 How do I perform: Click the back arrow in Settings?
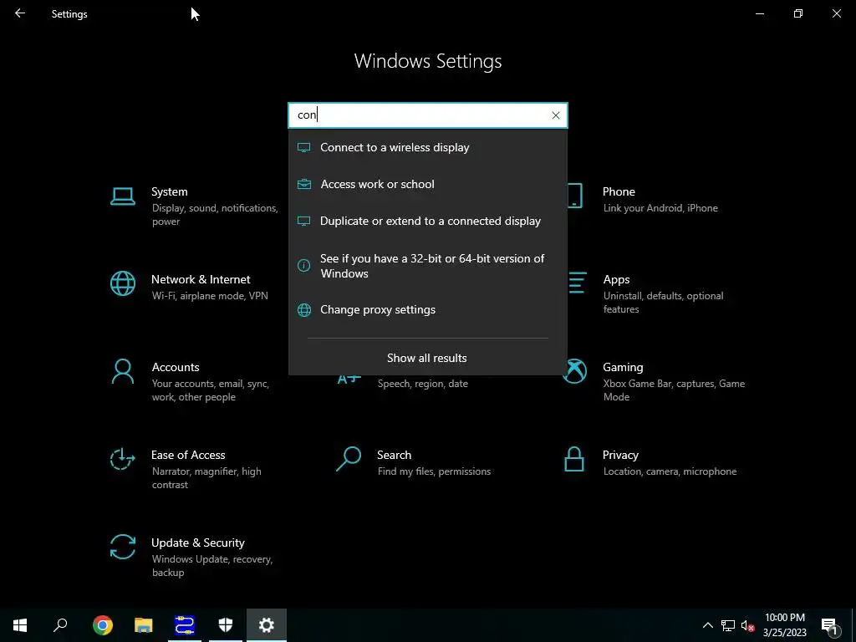tap(20, 13)
